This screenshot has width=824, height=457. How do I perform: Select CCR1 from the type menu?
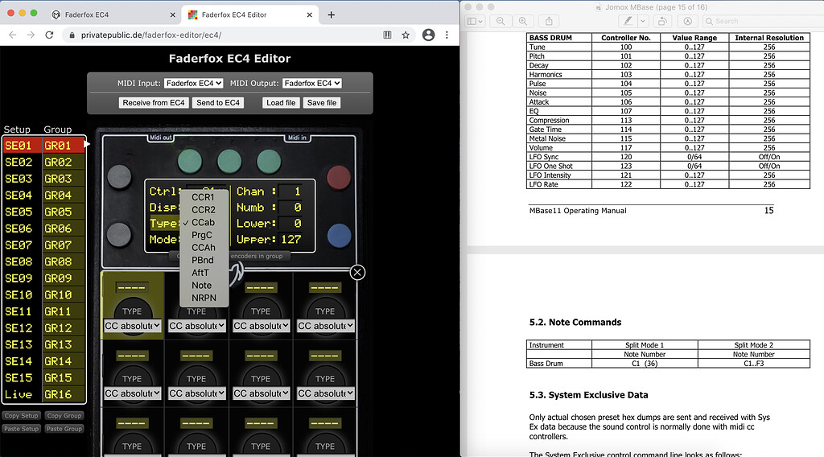(x=204, y=197)
